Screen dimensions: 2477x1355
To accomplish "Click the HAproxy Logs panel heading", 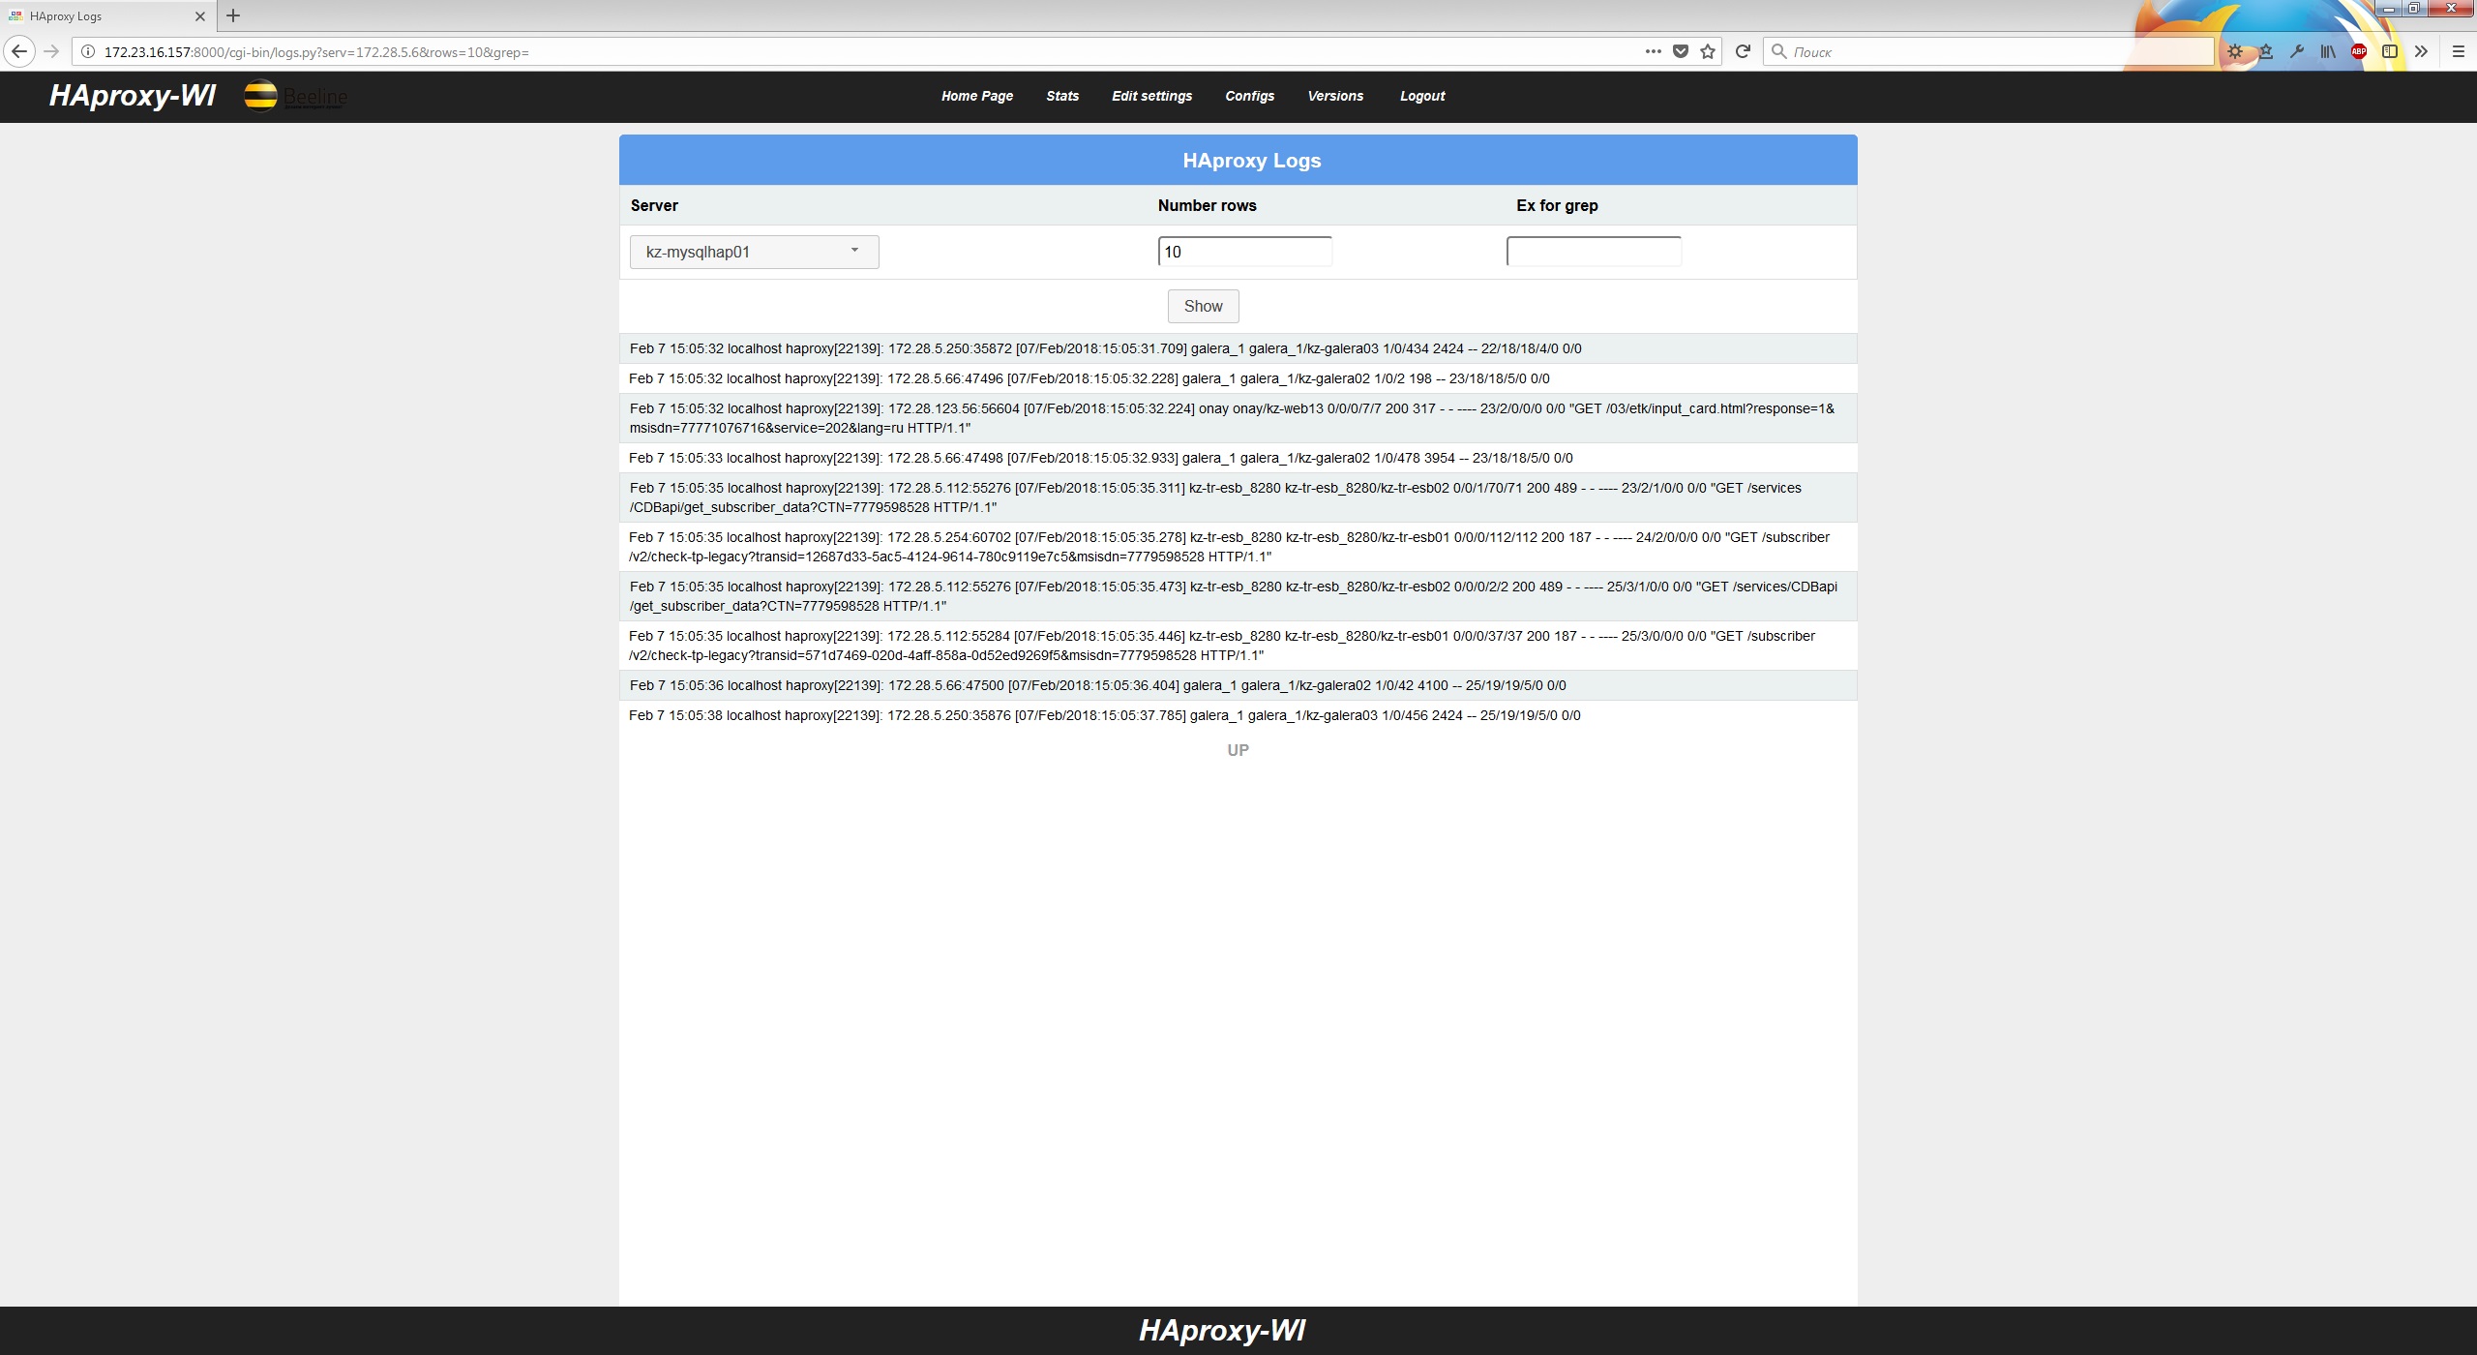I will (x=1251, y=161).
